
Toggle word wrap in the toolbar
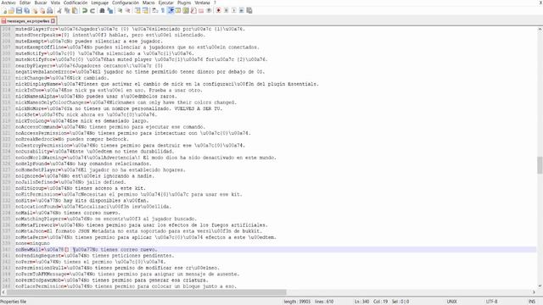click(154, 11)
